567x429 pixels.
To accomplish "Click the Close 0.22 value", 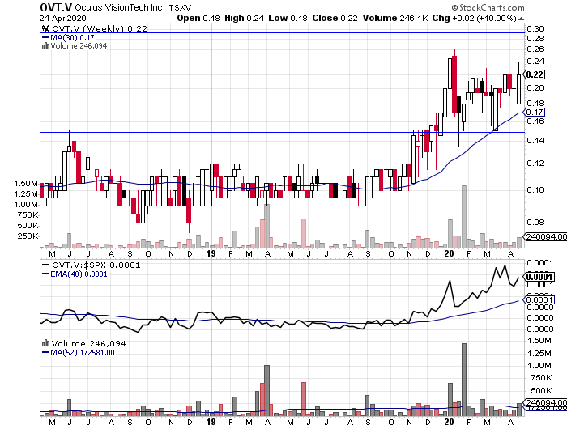I will tap(335, 18).
